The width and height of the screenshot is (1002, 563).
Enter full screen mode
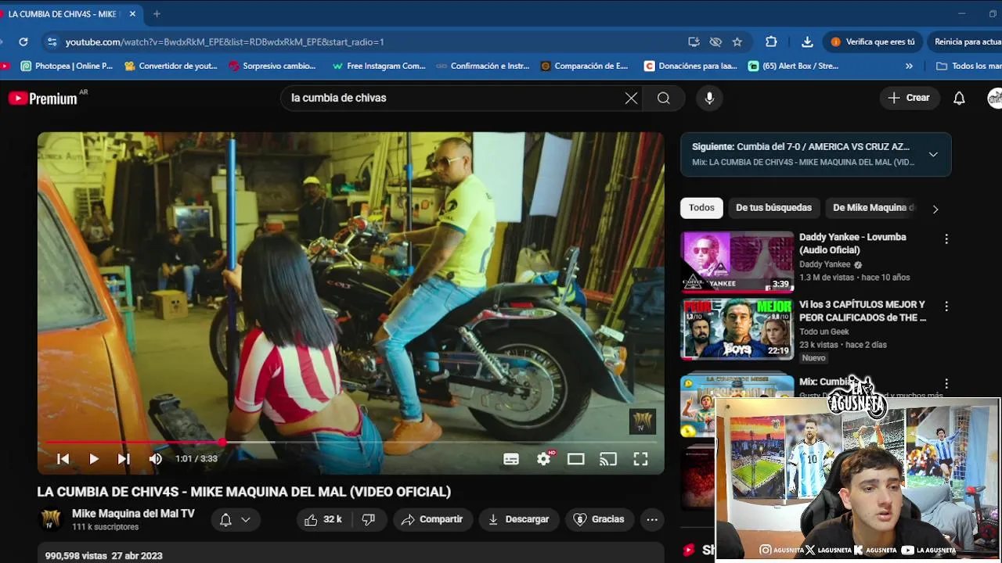(640, 459)
